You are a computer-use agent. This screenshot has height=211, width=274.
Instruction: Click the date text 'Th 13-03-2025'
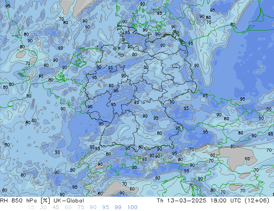[182, 201]
